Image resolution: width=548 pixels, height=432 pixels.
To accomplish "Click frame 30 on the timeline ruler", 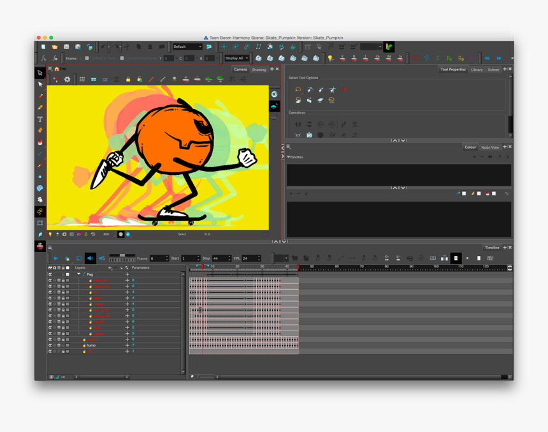I will (262, 267).
